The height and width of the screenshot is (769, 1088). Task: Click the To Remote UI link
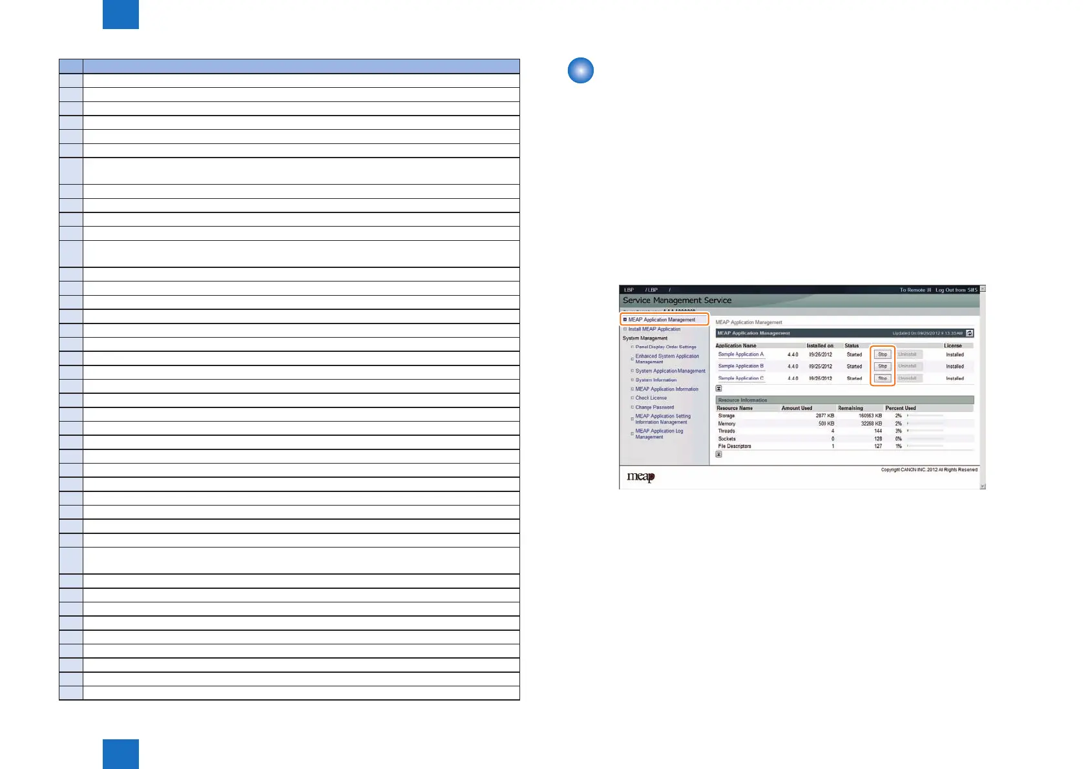915,290
